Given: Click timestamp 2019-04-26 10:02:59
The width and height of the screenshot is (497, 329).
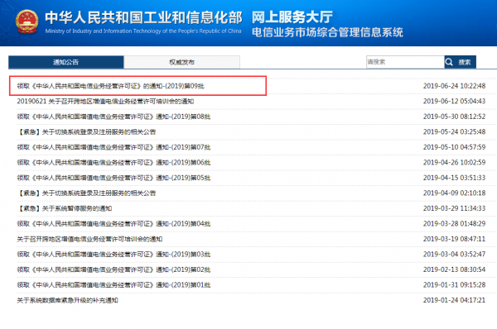Looking at the screenshot, I should [x=454, y=162].
